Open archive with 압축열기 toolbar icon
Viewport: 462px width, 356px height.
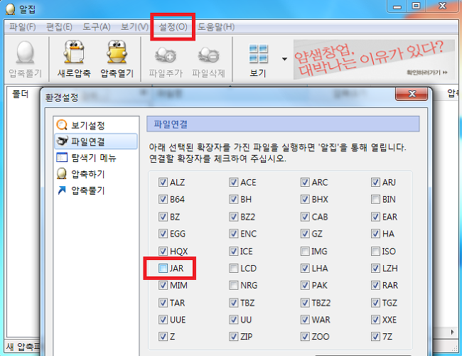point(117,52)
